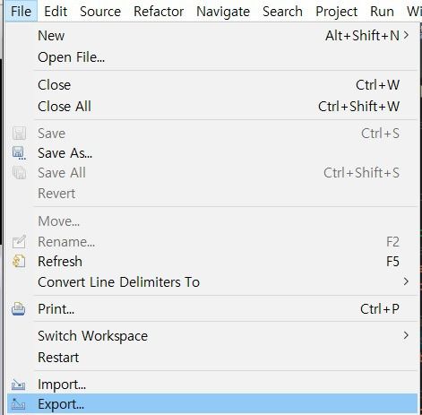
Task: Click the Import tray icon
Action: point(19,385)
